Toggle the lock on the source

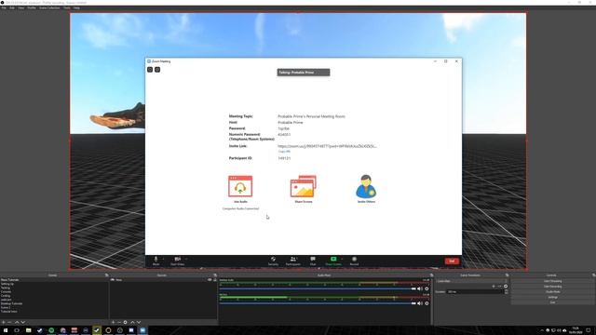(x=215, y=280)
